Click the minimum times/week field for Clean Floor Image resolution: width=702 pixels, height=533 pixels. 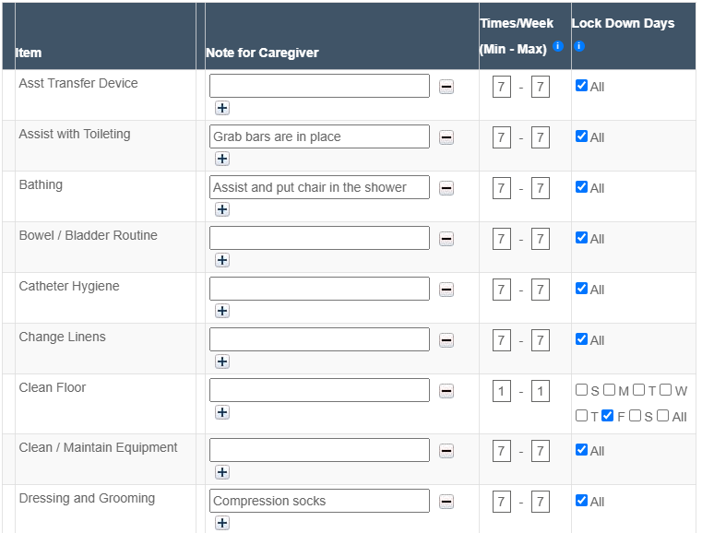(501, 391)
